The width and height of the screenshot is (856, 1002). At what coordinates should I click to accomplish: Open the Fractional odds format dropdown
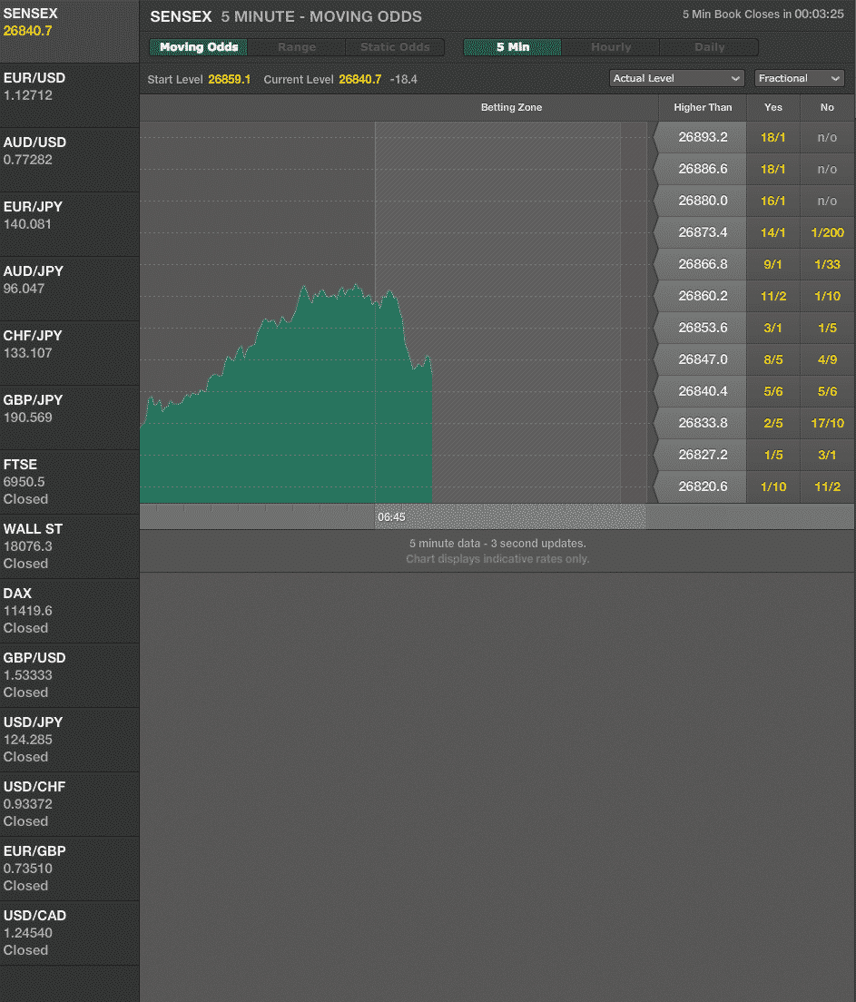799,78
